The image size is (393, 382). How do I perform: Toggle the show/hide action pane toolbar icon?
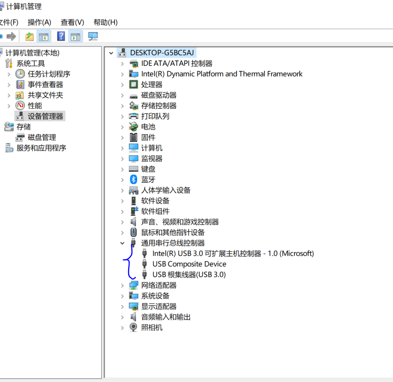tap(75, 36)
